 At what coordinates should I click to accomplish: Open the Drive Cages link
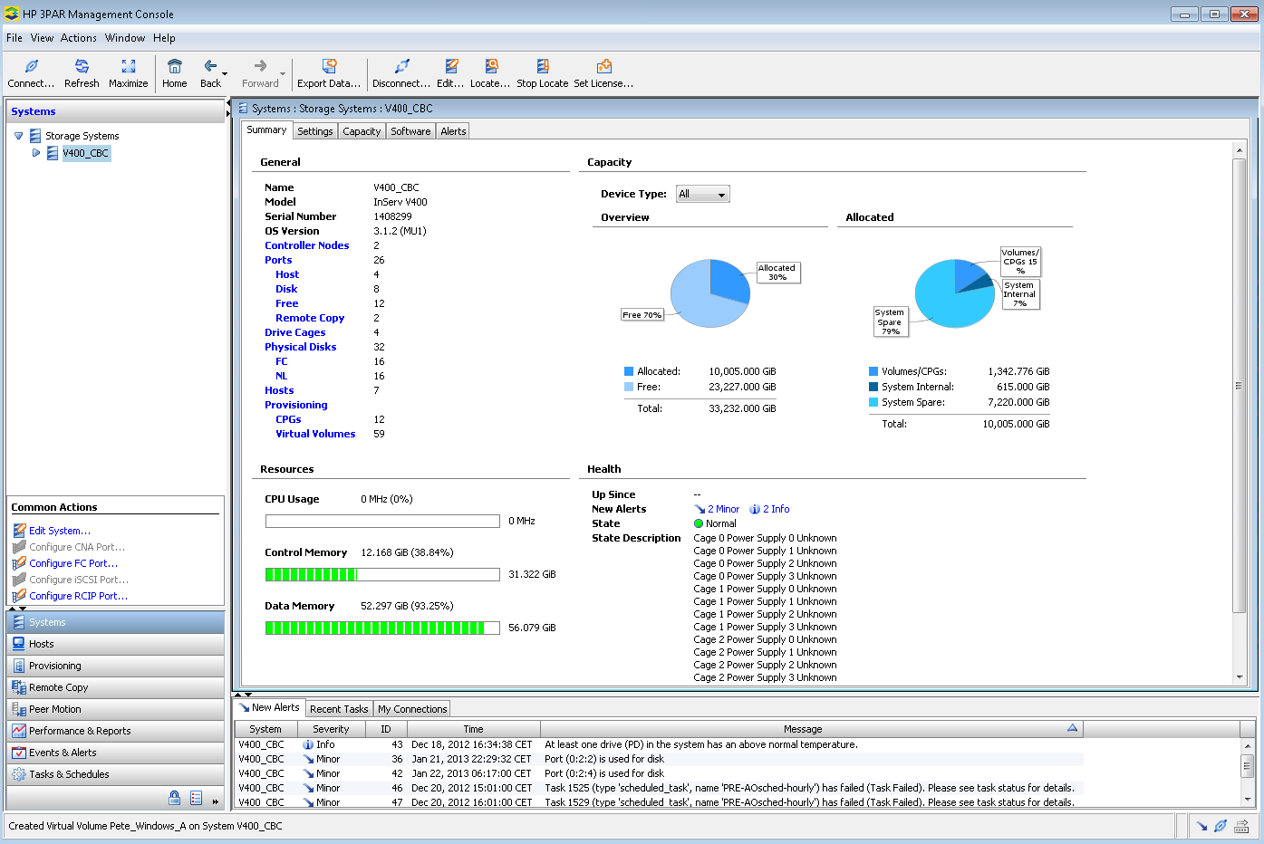pyautogui.click(x=295, y=332)
